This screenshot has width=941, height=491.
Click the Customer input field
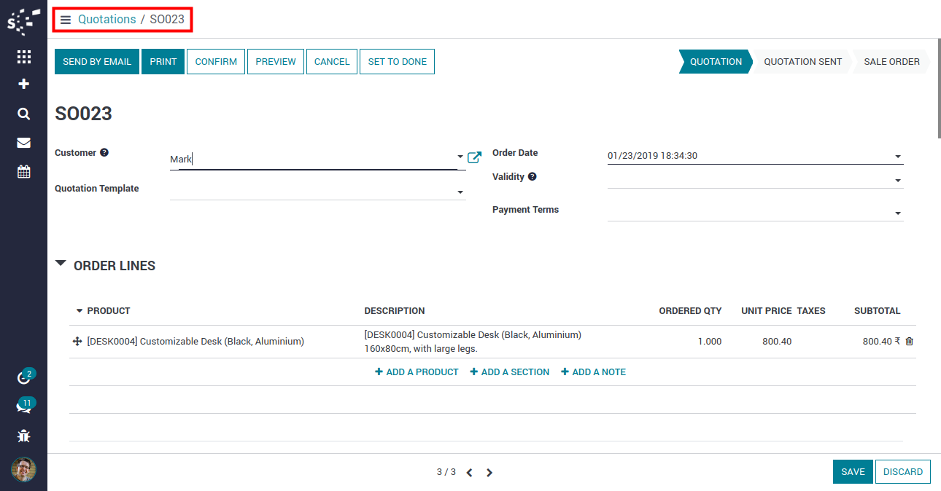click(x=314, y=159)
